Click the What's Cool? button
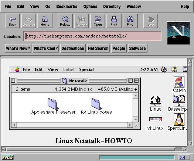 coord(46,48)
